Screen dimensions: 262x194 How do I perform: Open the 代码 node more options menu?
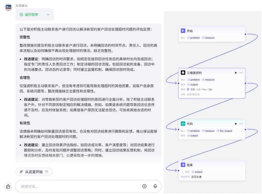241,124
